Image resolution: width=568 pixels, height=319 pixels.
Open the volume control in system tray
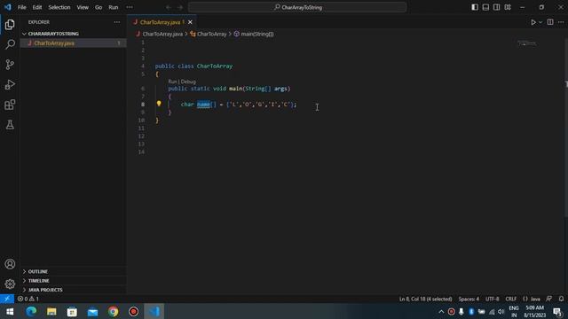point(501,311)
